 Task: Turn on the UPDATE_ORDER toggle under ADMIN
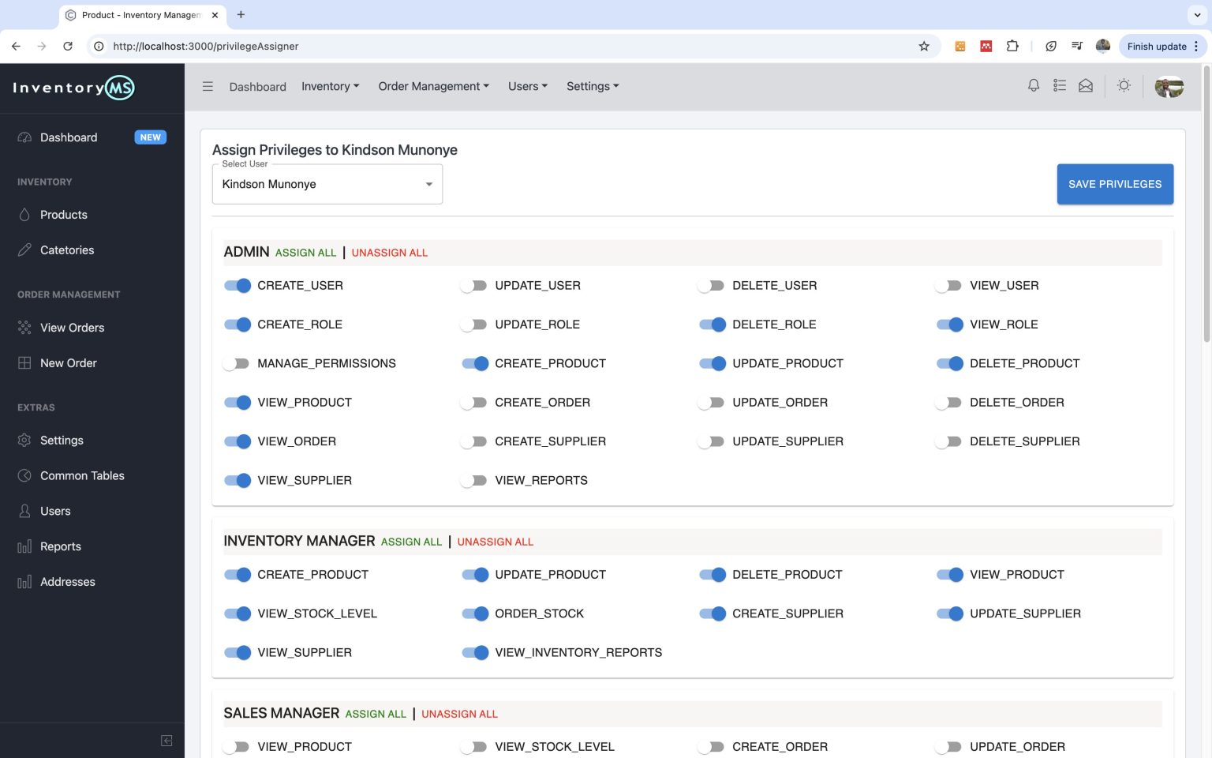point(711,402)
